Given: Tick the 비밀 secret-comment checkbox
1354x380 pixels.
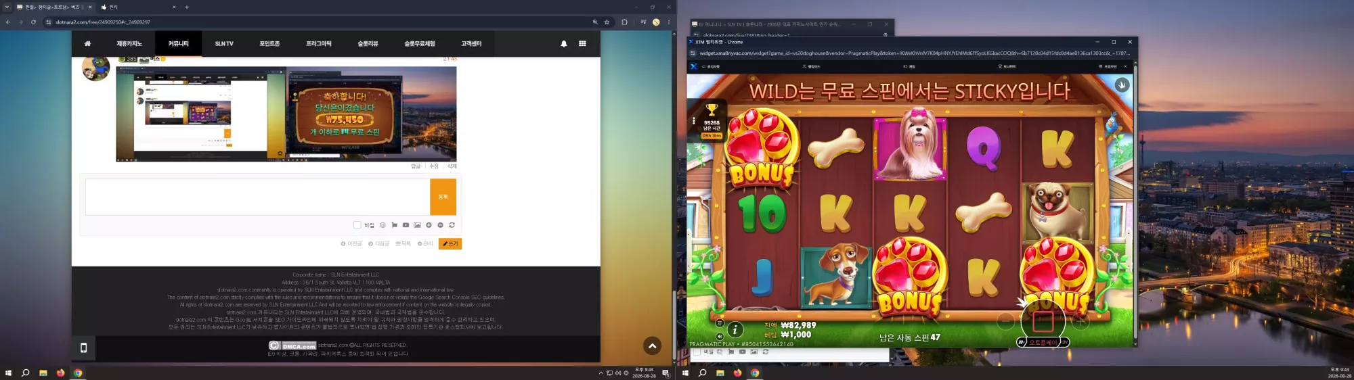Looking at the screenshot, I should click(357, 225).
